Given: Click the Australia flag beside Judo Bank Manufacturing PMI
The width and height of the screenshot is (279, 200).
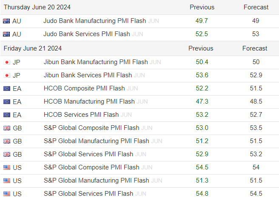Looking at the screenshot, I should (x=6, y=21).
